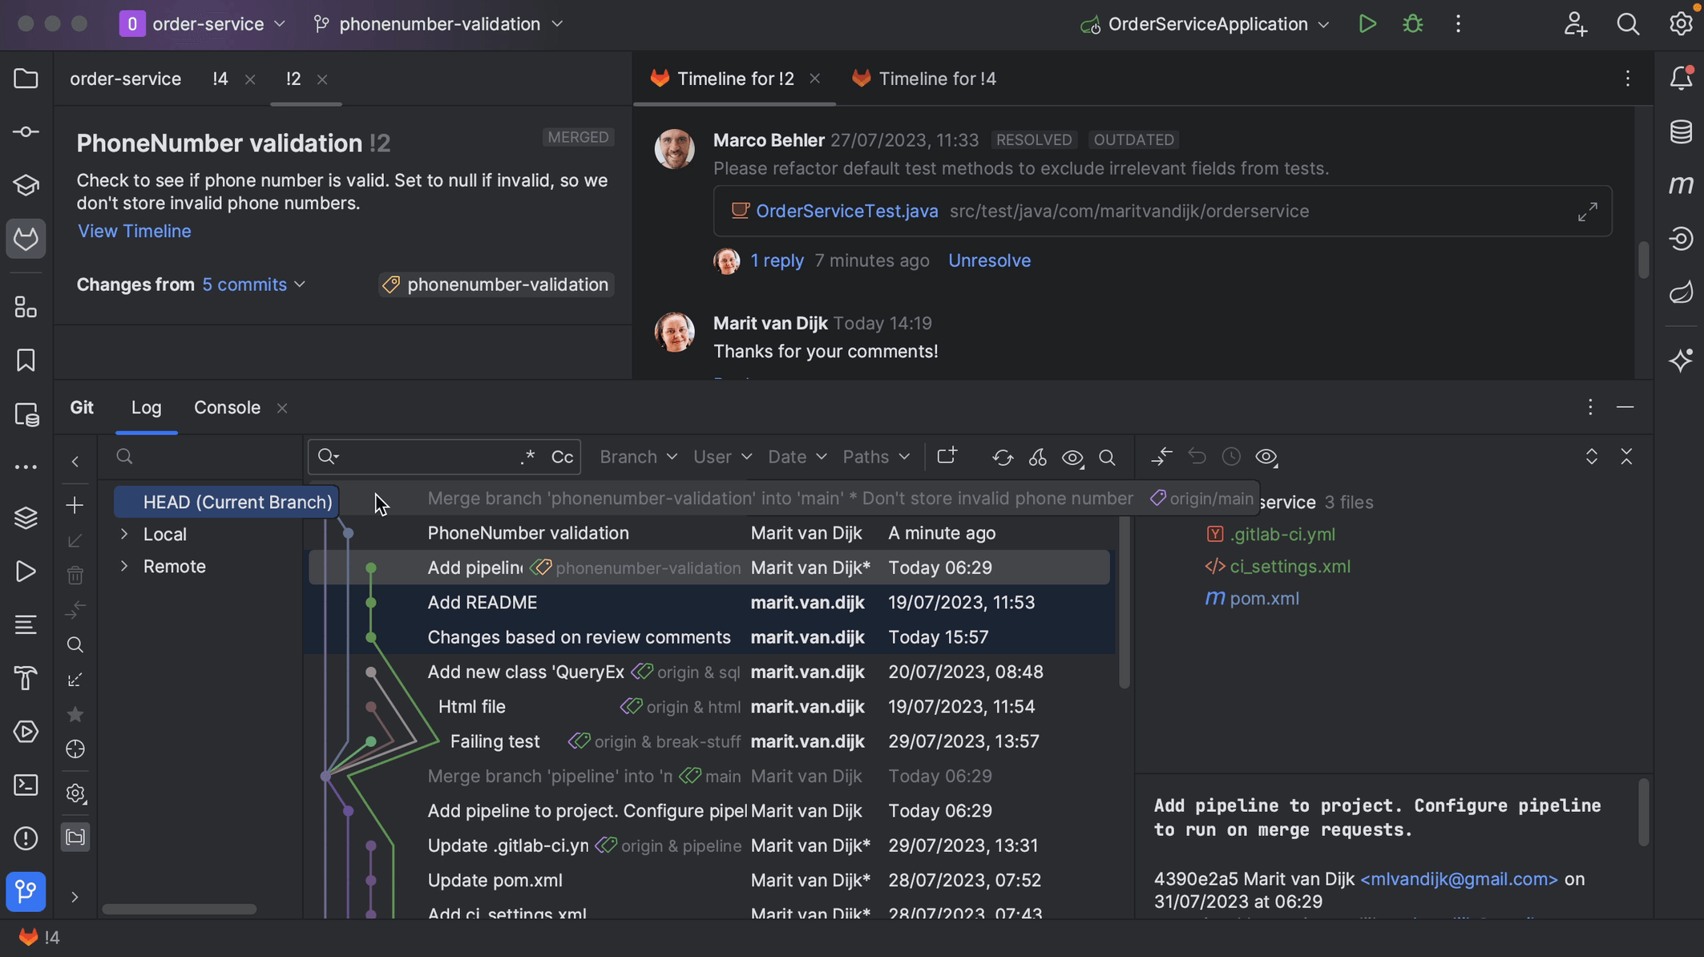Open the Branch filter dropdown
Screen dimensions: 1704x957
[x=638, y=456]
